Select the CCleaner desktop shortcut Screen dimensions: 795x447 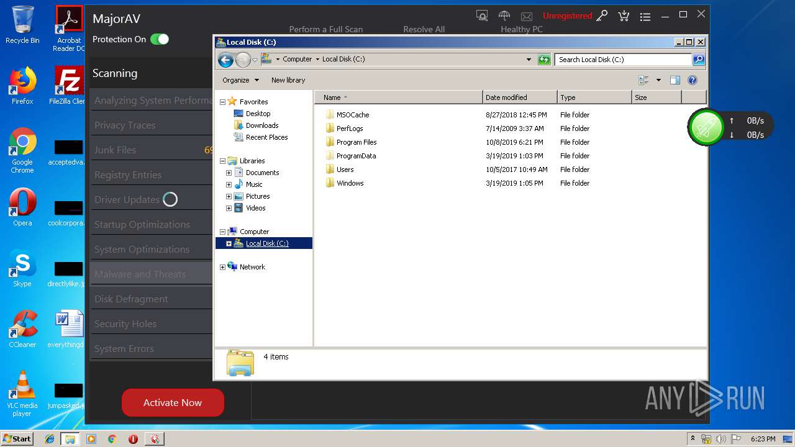pyautogui.click(x=22, y=329)
